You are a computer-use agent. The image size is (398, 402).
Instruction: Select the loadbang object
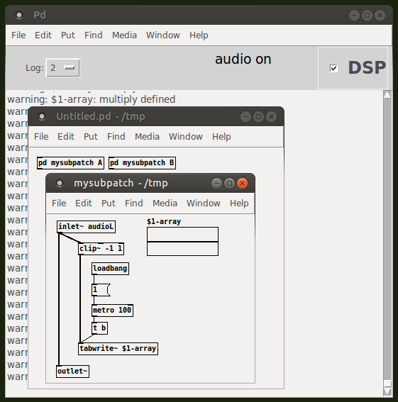tap(111, 269)
